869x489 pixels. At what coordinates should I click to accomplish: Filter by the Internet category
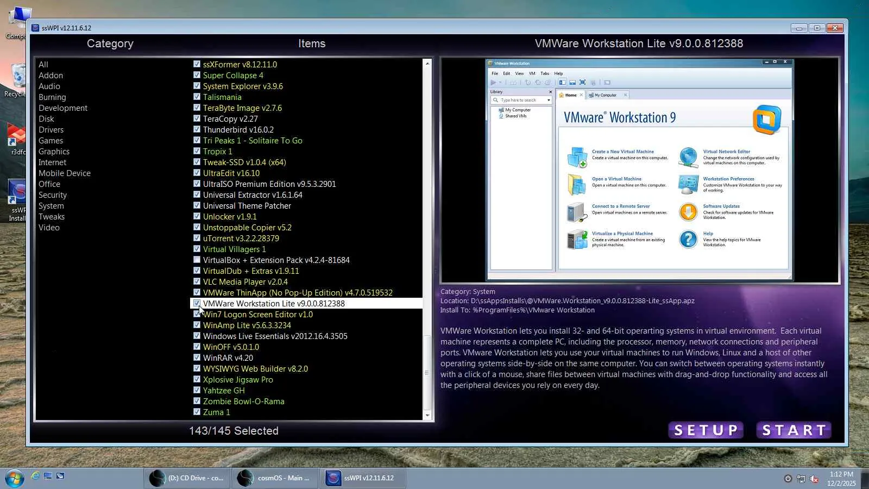[52, 162]
